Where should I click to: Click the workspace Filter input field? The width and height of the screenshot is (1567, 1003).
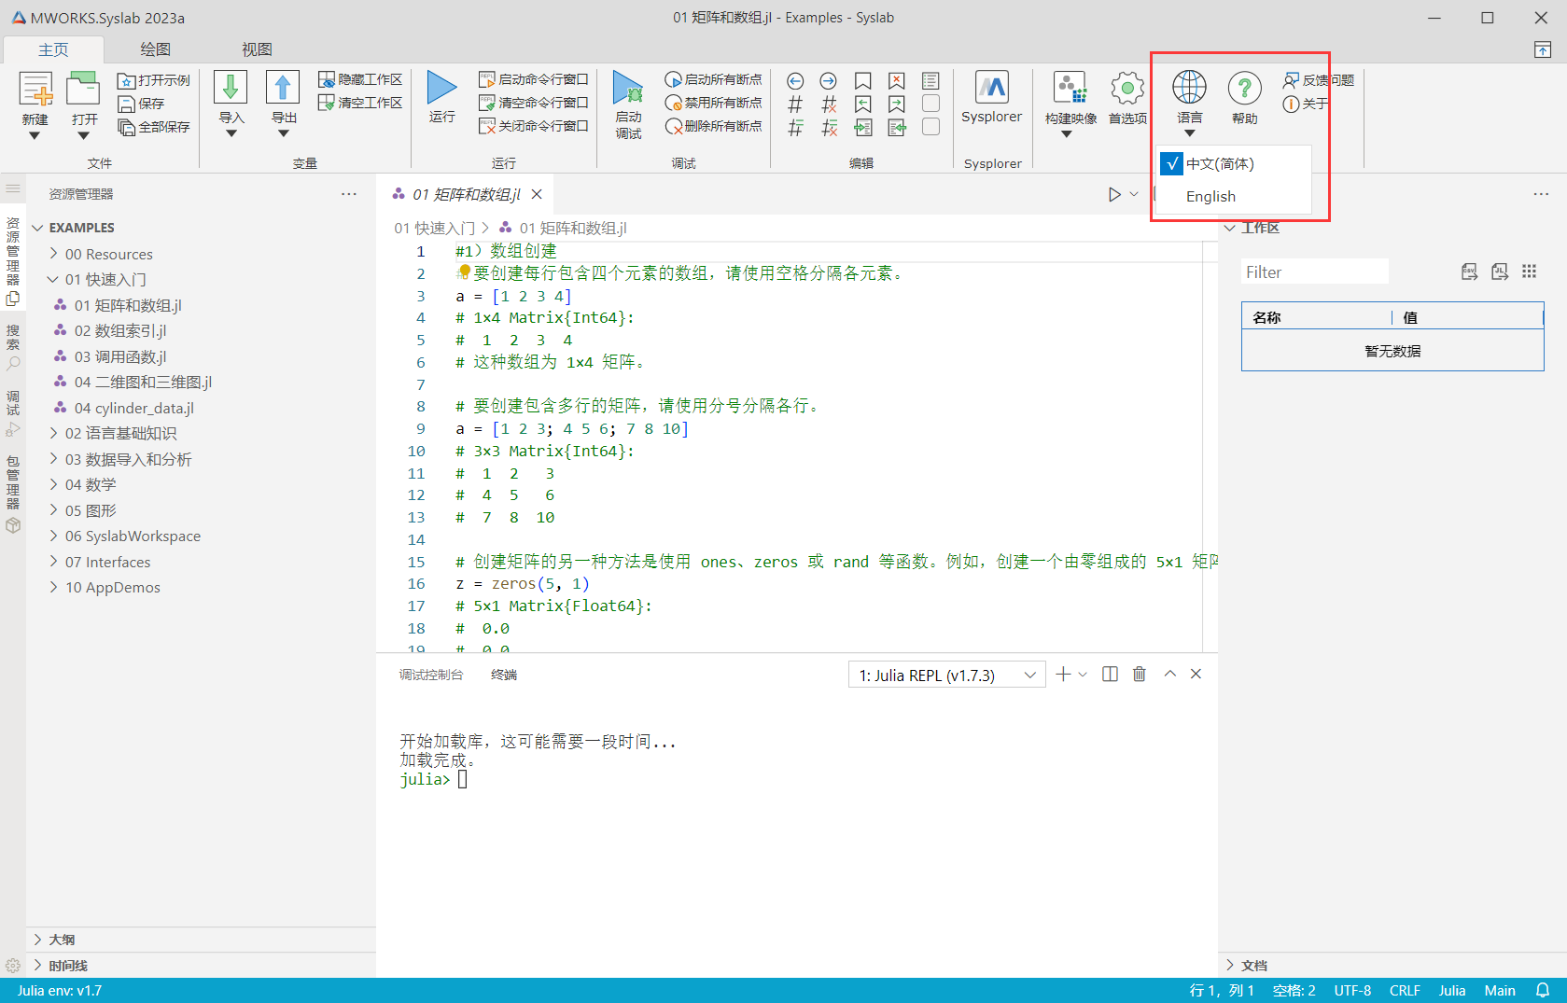coord(1314,272)
